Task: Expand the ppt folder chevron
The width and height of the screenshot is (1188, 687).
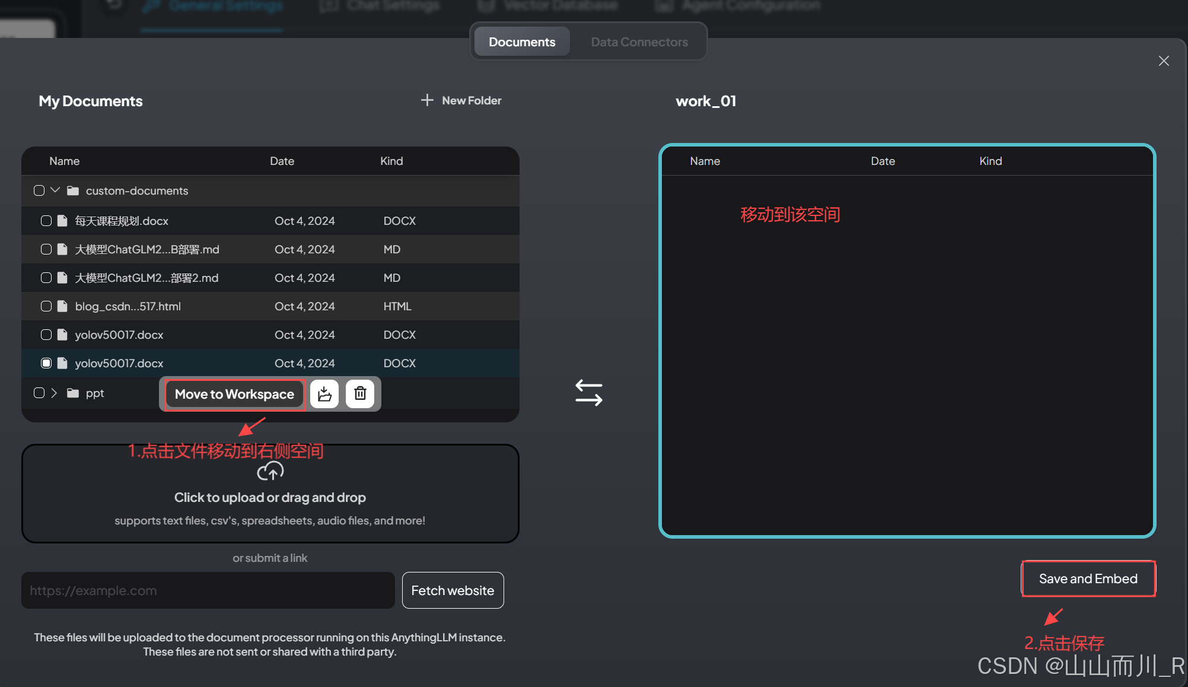Action: (x=54, y=393)
